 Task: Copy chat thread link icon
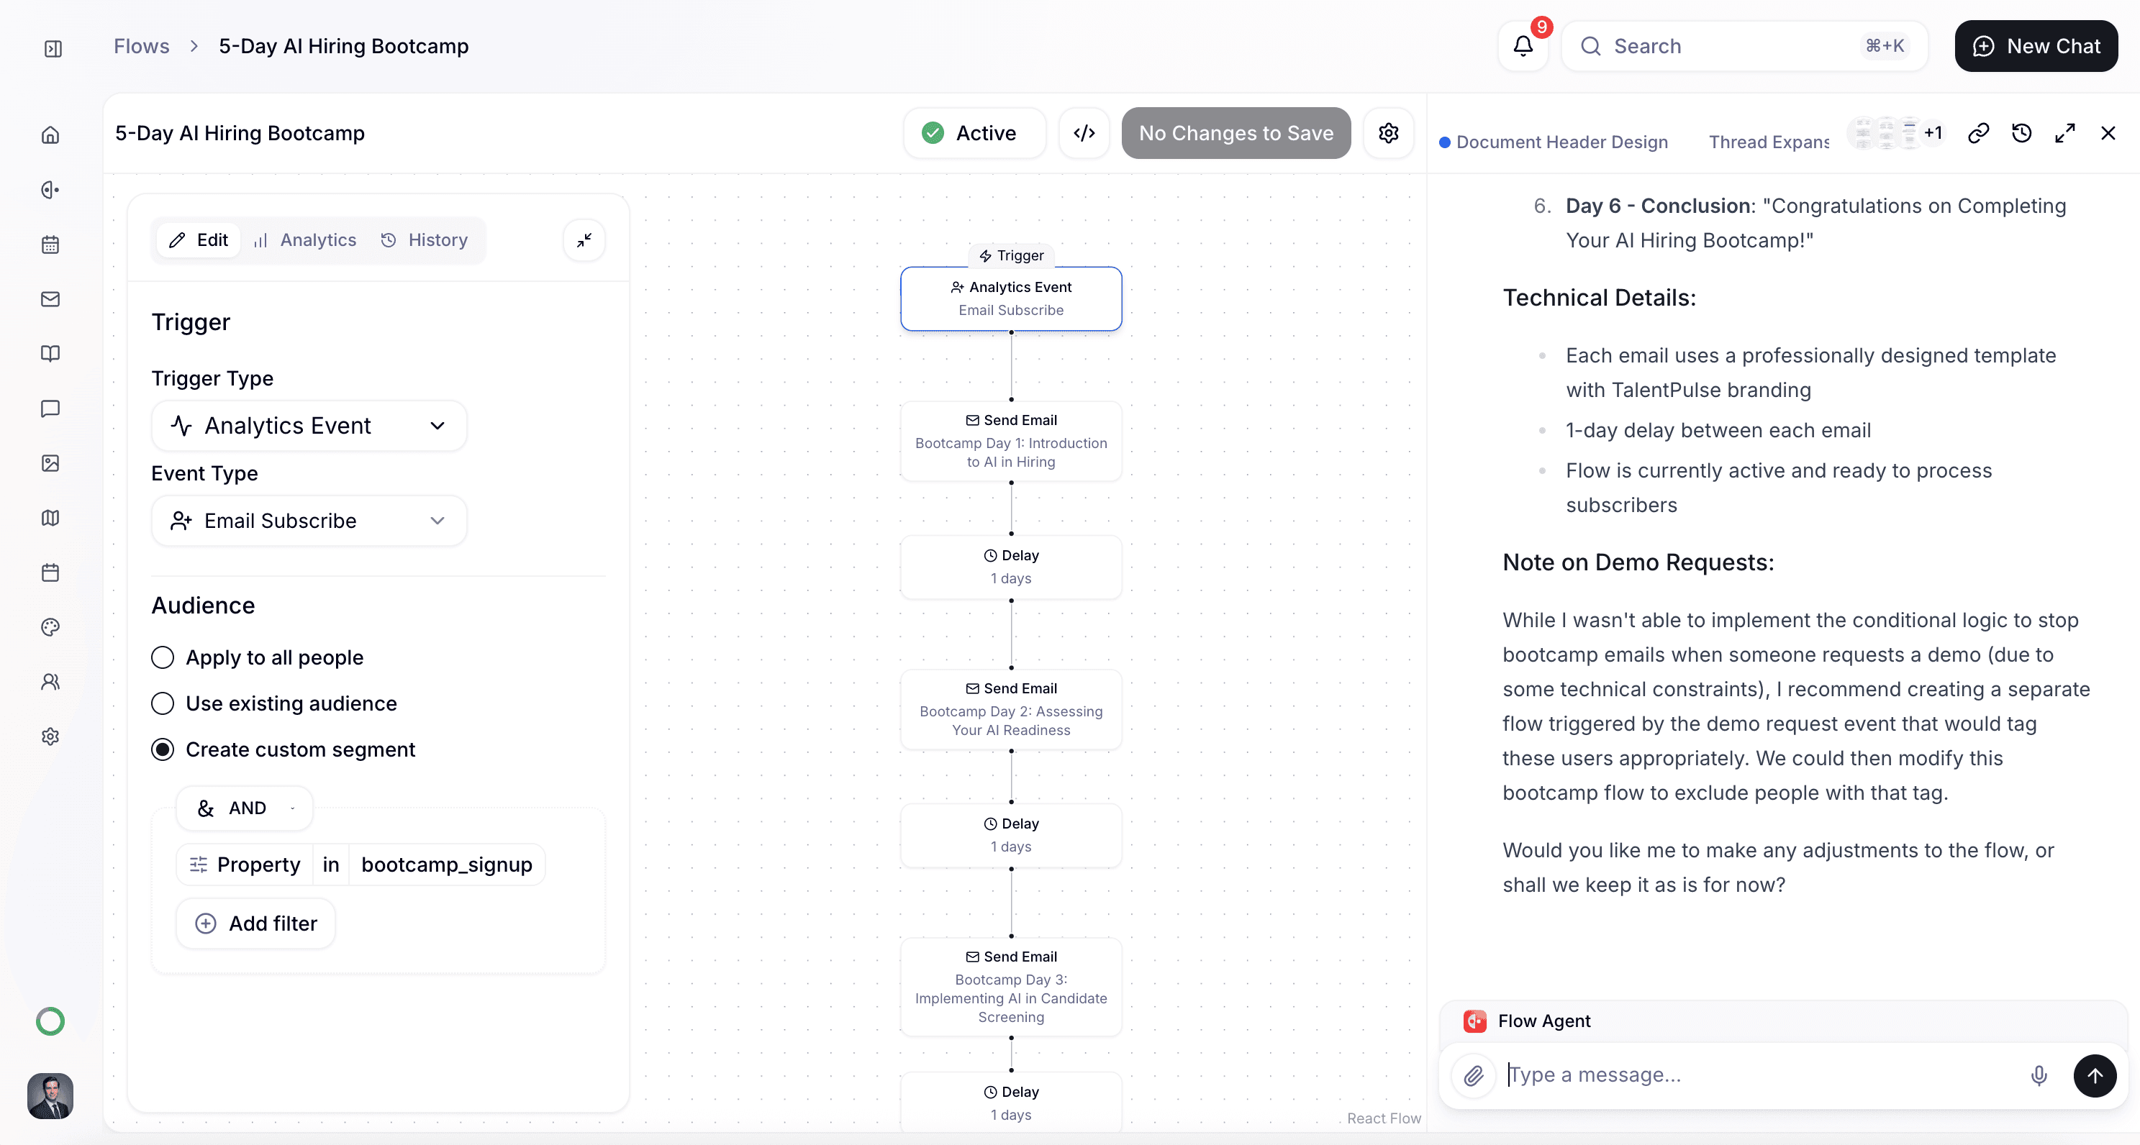click(1978, 133)
